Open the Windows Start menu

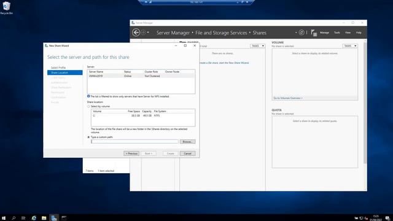(4, 218)
